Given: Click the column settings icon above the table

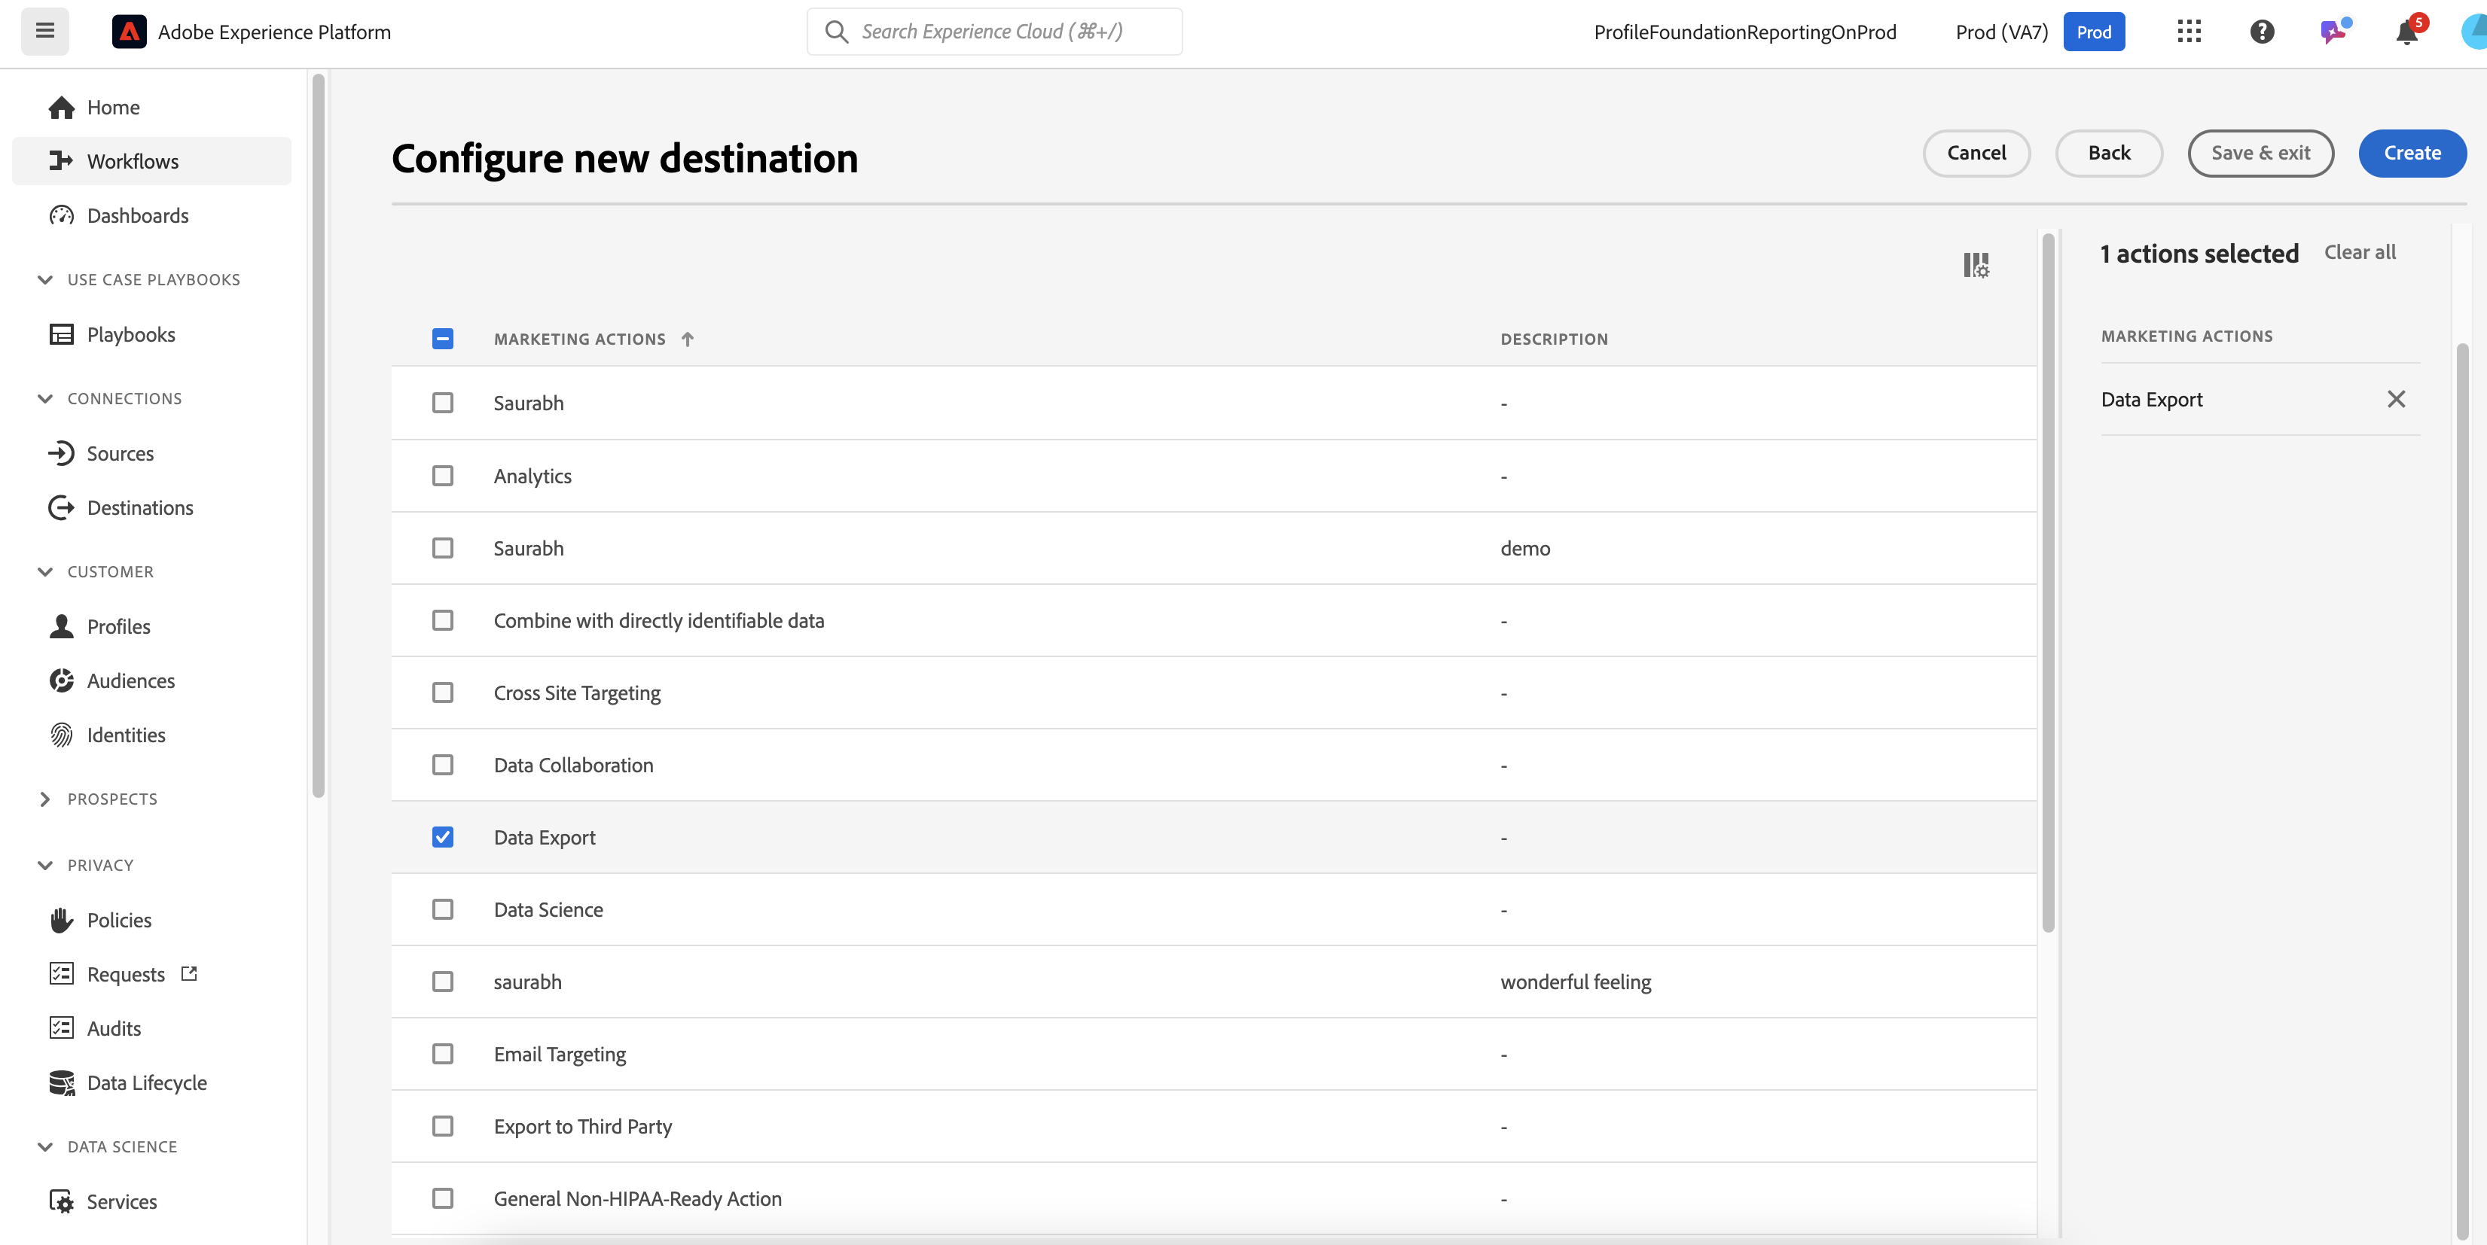Looking at the screenshot, I should click(1976, 264).
